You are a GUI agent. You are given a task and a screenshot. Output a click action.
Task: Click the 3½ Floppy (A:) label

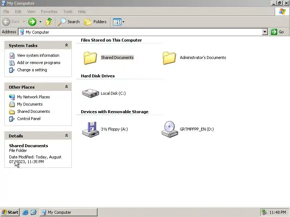(x=114, y=129)
